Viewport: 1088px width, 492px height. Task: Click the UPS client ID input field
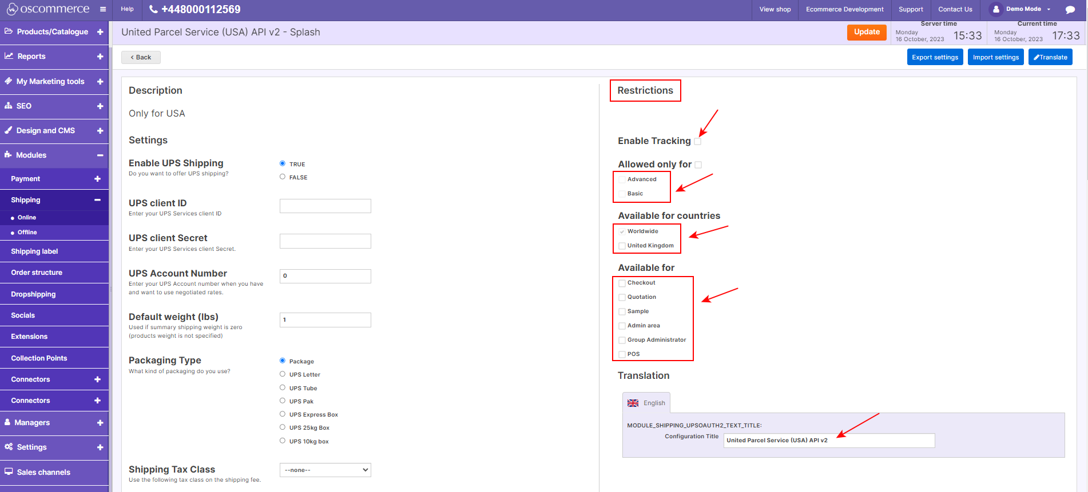tap(325, 206)
